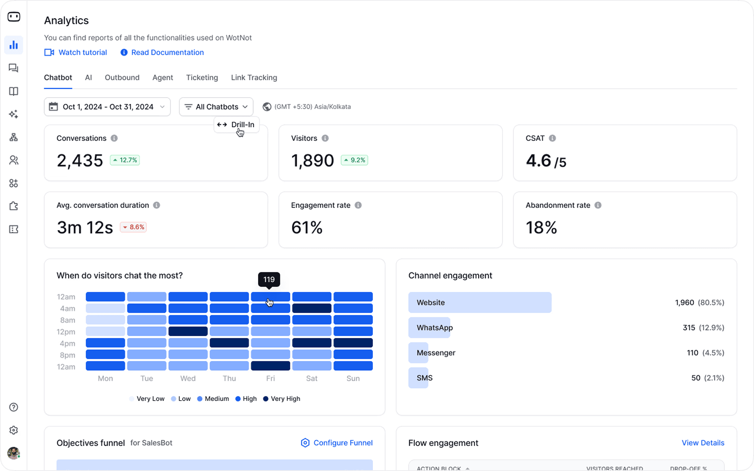
Task: Click the user profile avatar
Action: pyautogui.click(x=14, y=453)
